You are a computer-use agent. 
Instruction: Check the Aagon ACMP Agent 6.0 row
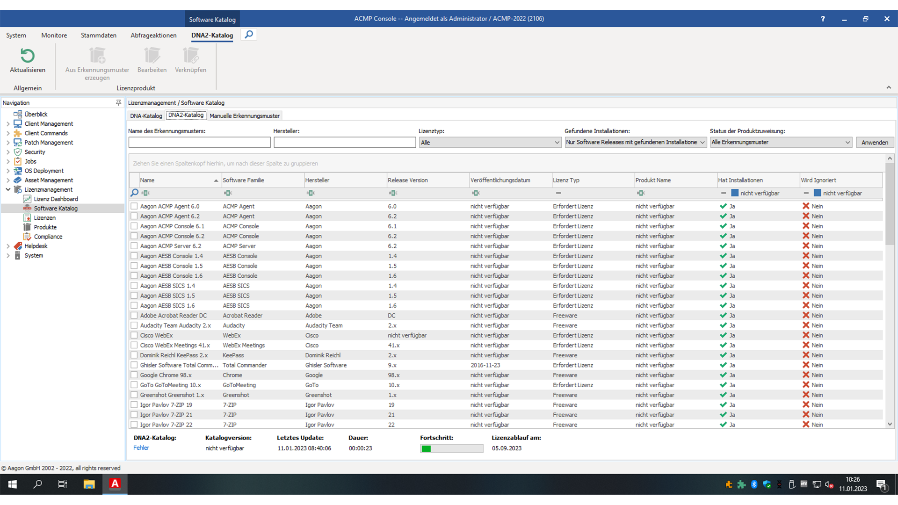click(x=134, y=206)
